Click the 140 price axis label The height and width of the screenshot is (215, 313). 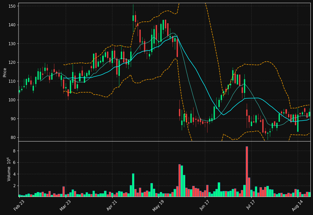click(x=12, y=25)
